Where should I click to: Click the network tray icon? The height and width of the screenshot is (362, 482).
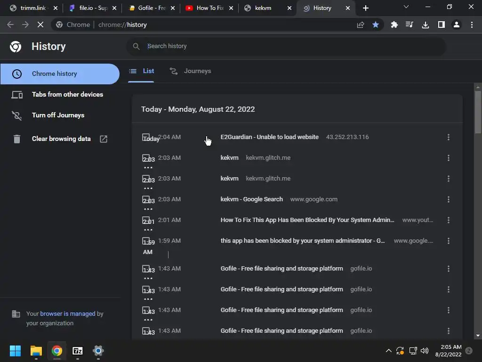(x=413, y=351)
